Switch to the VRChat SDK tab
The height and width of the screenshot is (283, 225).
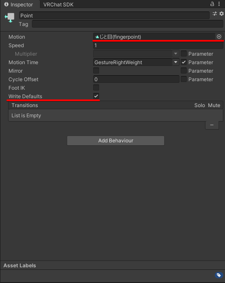[58, 5]
